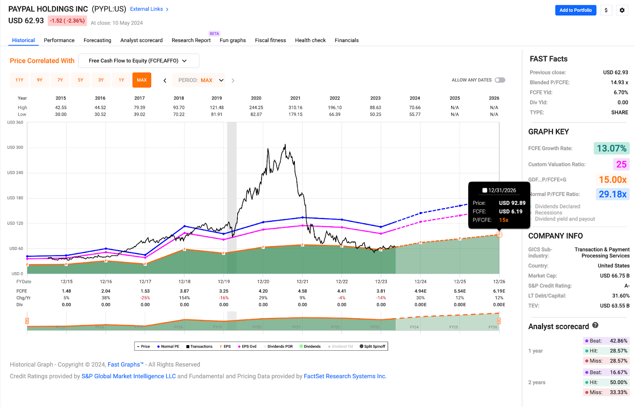Toggle Transactions series in legend

pos(199,346)
